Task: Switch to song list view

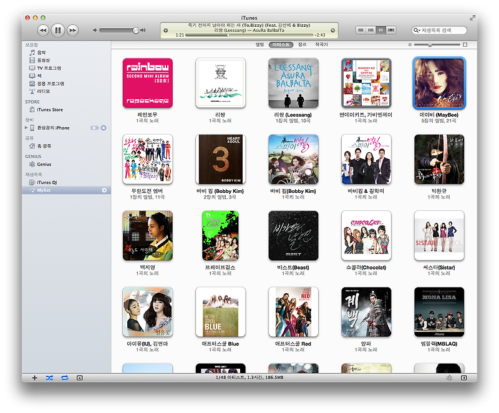Action: (361, 30)
